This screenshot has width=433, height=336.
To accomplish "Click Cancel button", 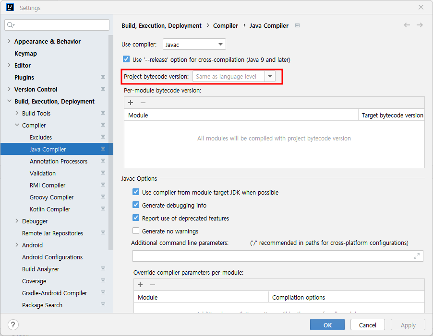I will click(368, 324).
